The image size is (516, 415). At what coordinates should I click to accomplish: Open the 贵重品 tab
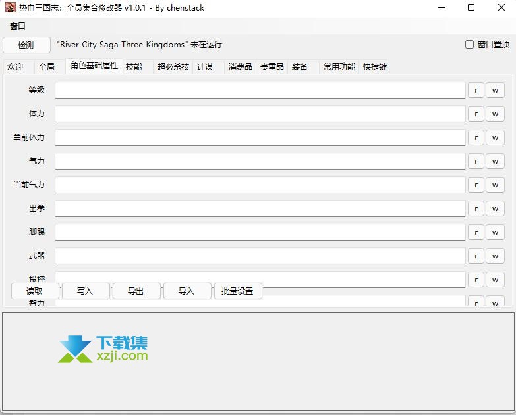click(x=272, y=67)
